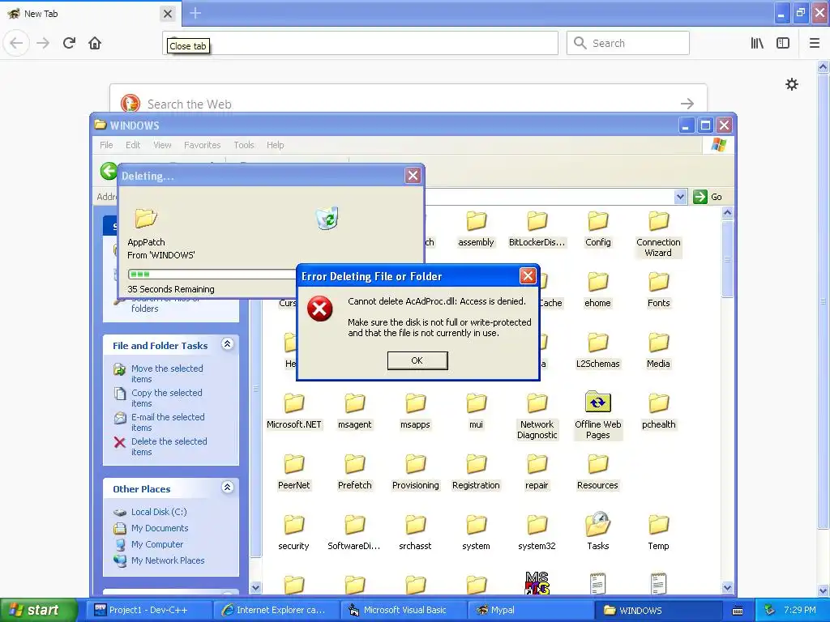The image size is (830, 622).
Task: Close the Error Deleting File dialog
Action: click(x=527, y=275)
